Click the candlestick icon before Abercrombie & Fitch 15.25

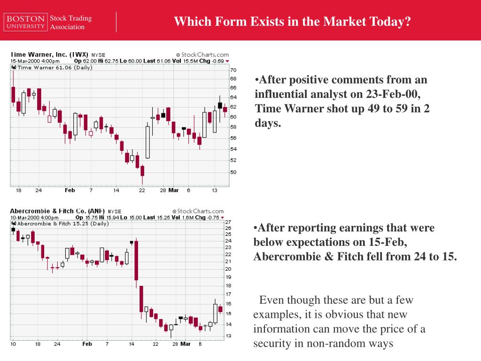(14, 224)
